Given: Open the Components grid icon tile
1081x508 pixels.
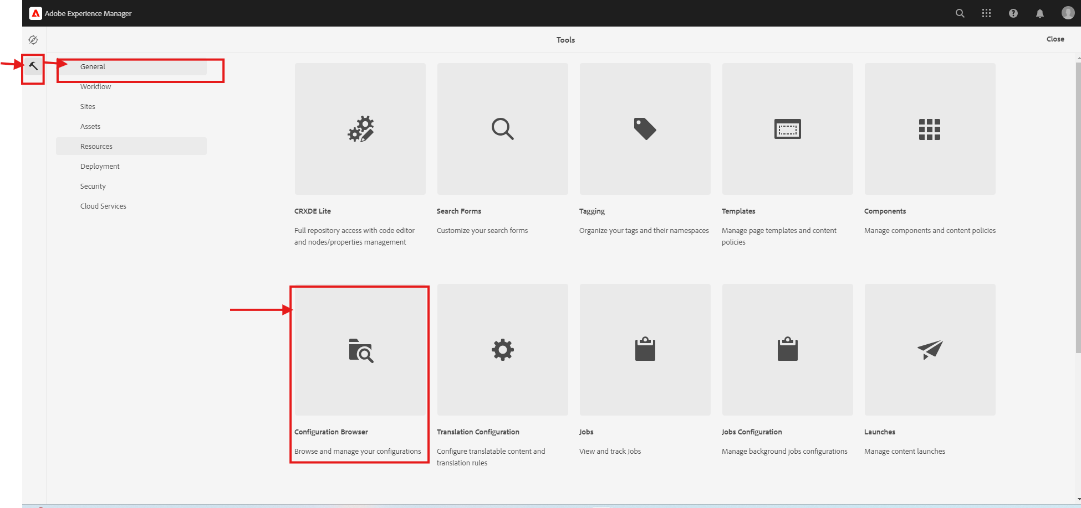Looking at the screenshot, I should (930, 129).
